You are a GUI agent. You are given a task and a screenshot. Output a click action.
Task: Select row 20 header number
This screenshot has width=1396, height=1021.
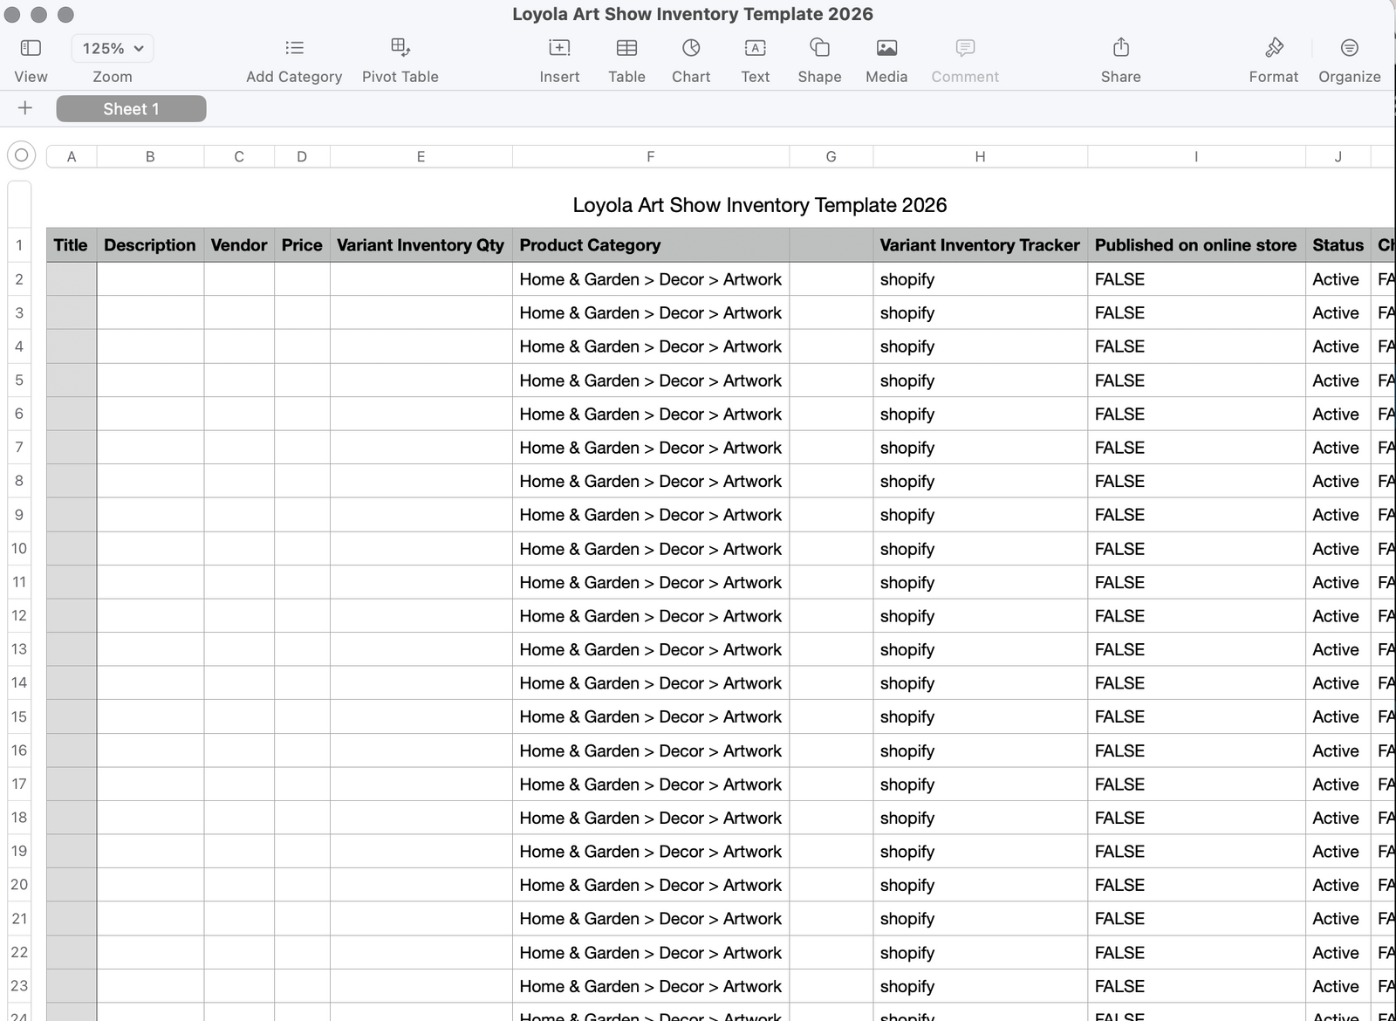(19, 885)
